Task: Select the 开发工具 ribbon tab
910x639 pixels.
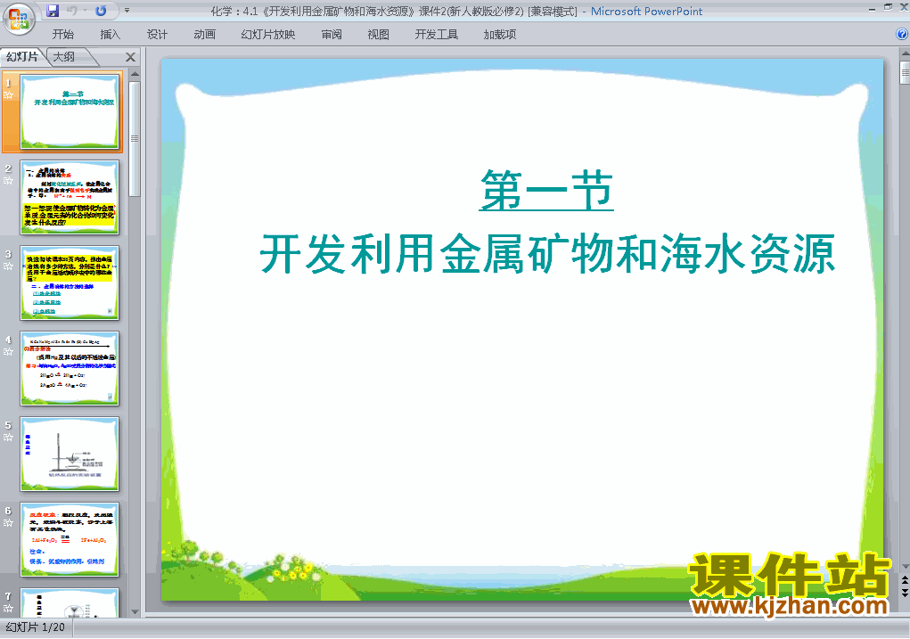Action: click(437, 34)
